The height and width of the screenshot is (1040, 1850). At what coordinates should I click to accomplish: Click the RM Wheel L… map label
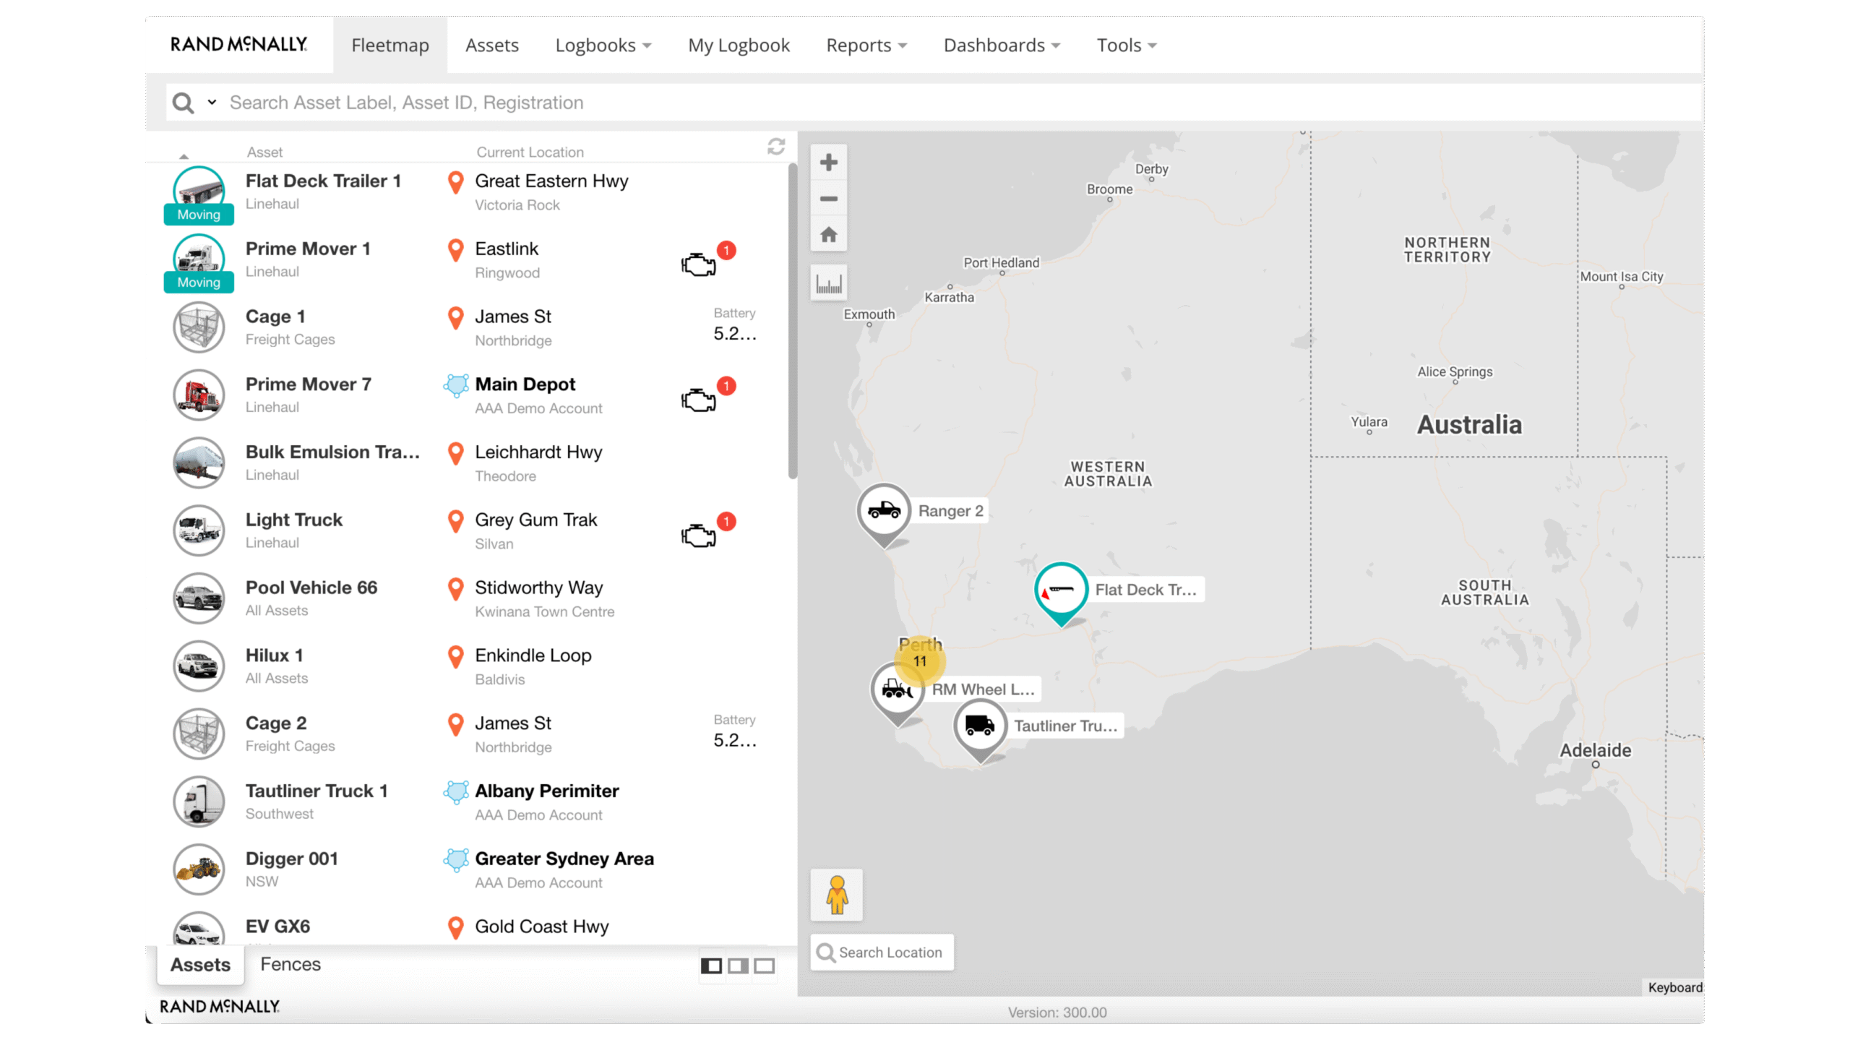pyautogui.click(x=983, y=689)
